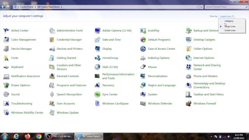The height and width of the screenshot is (140, 249).
Task: Open the Folder Options icon
Action: click(x=188, y=49)
